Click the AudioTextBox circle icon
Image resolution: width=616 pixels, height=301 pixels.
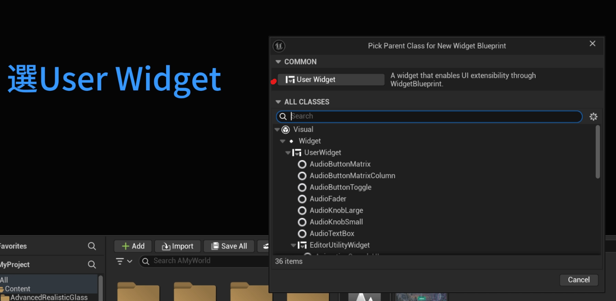[x=302, y=234]
